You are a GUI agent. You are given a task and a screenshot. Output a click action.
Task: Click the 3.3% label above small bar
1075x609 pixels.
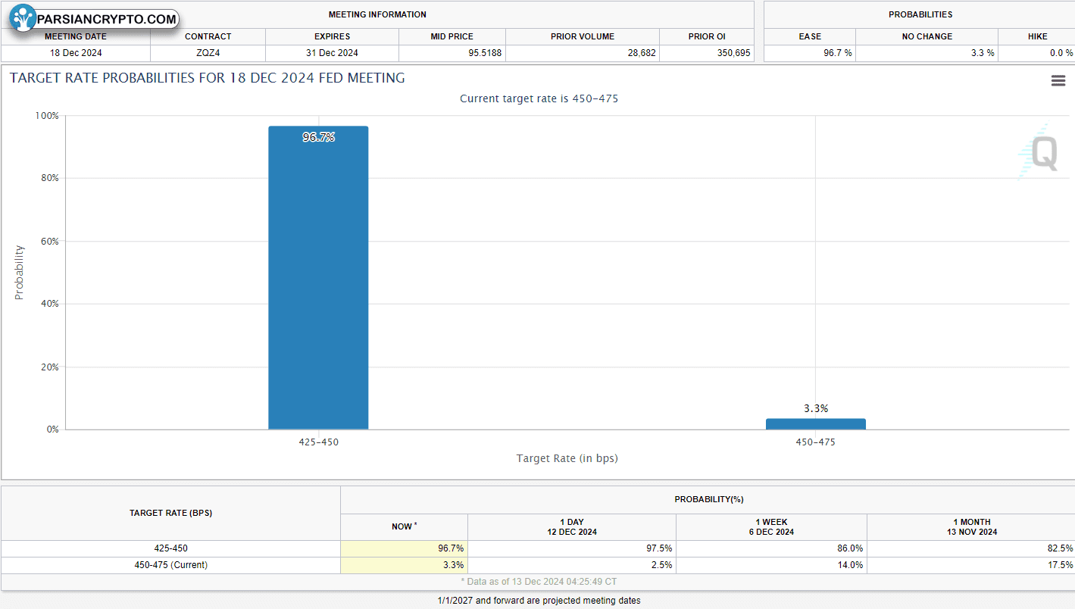click(x=816, y=408)
